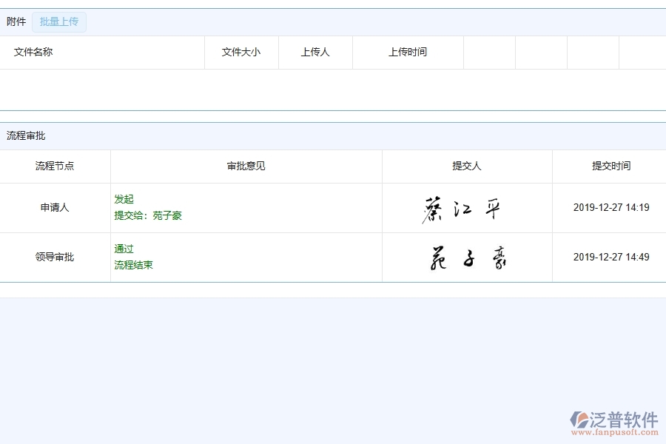
Task: Click the 提交给：苑子豪 link
Action: click(x=144, y=217)
